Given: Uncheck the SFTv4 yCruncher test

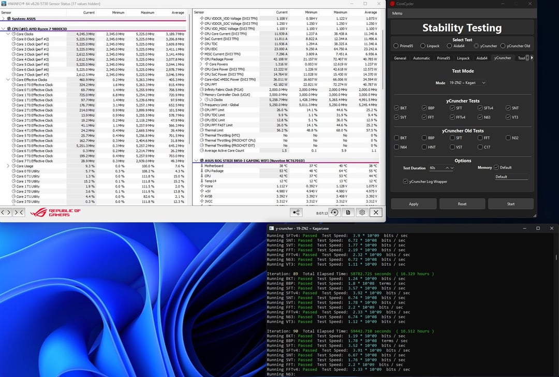Looking at the screenshot, I should 480,108.
